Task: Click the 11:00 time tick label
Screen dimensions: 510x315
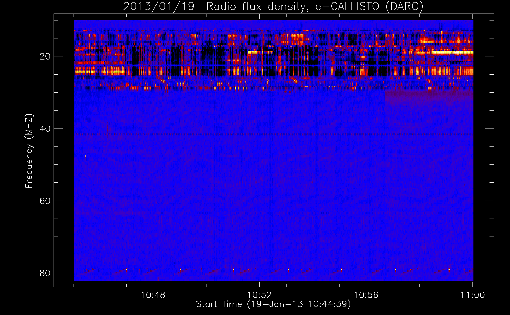Action: (x=472, y=295)
